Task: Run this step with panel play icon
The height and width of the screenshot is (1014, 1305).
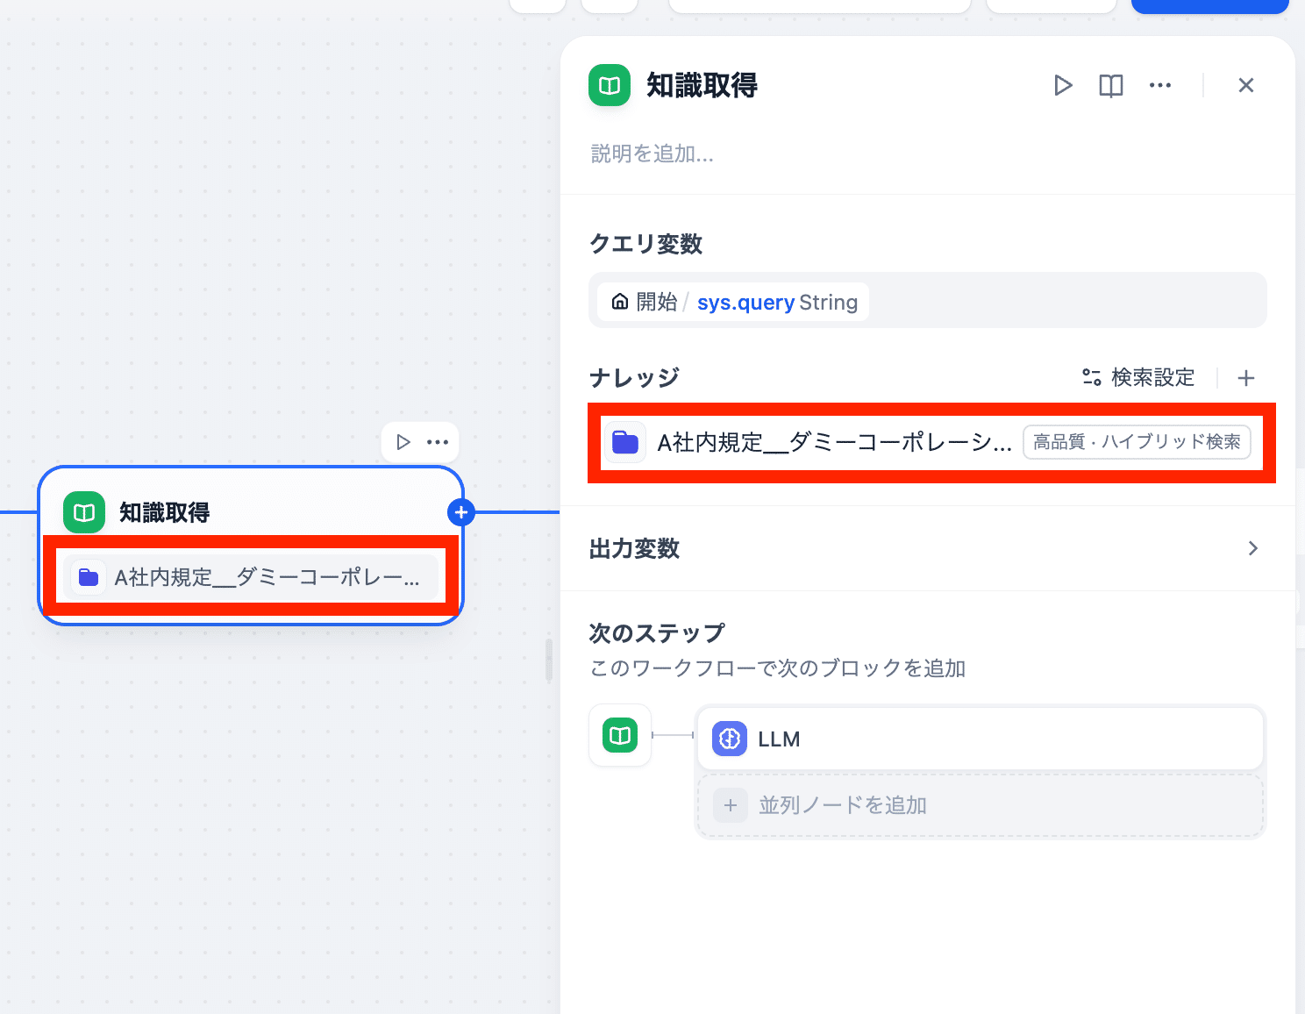Action: (1063, 85)
